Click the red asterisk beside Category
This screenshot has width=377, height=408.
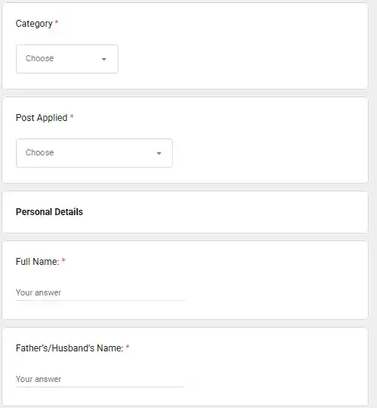click(x=57, y=22)
